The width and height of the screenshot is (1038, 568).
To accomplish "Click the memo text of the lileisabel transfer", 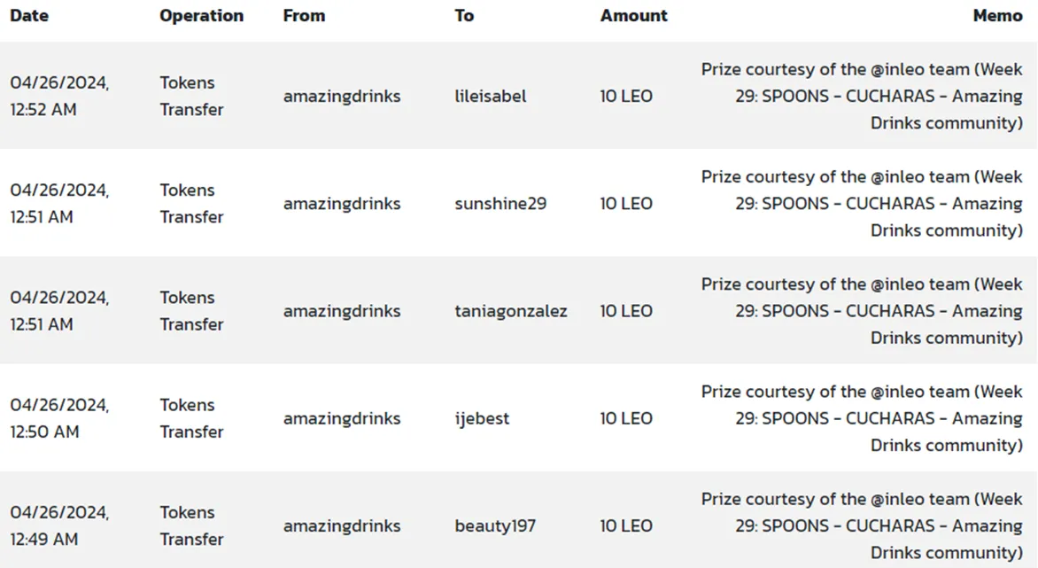I will tap(862, 96).
